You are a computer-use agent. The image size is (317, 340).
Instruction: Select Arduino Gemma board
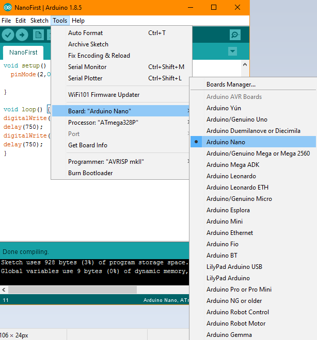click(x=253, y=335)
